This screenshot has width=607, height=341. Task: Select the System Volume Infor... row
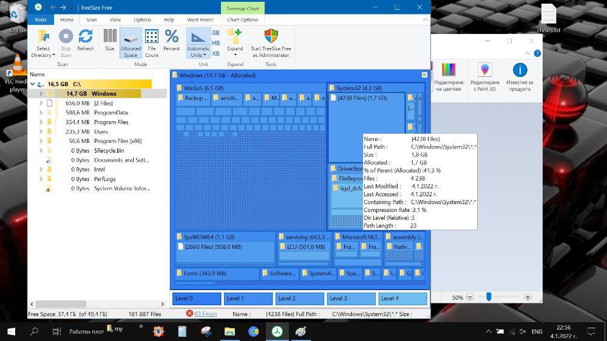(x=98, y=188)
